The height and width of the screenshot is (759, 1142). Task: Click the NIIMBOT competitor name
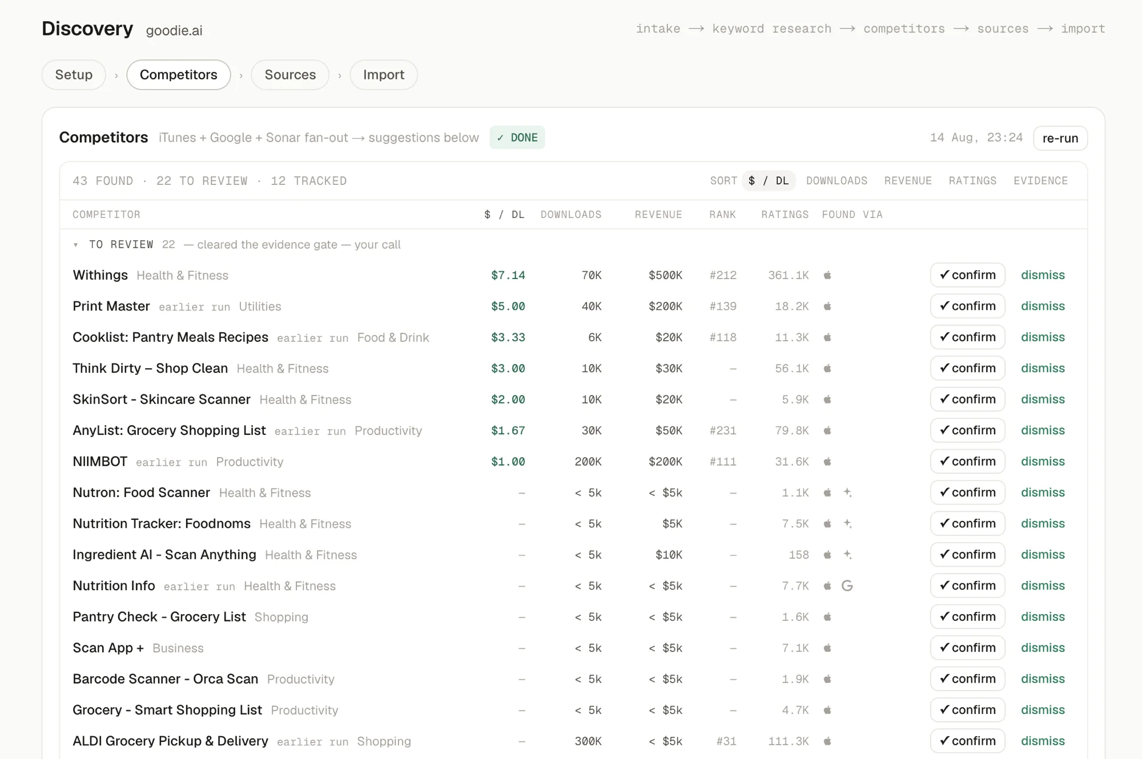click(x=100, y=462)
